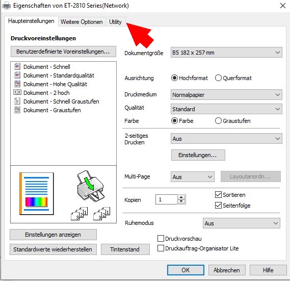290x281 pixels.
Task: Switch color mode to Graustufen
Action: tap(218, 121)
